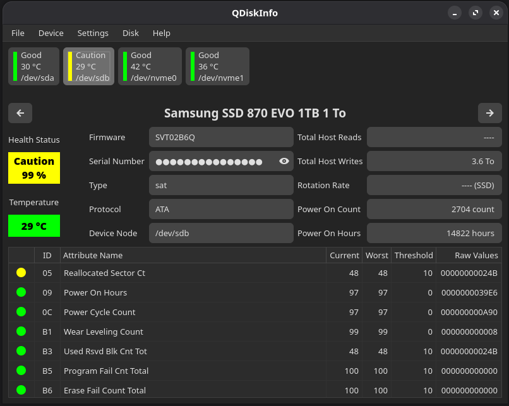
Task: Click the Total Host Writes value 3.6 To
Action: click(434, 161)
